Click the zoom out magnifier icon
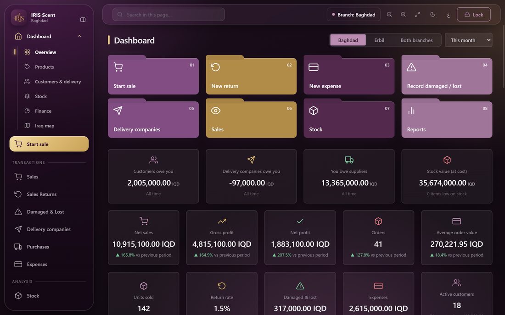This screenshot has width=505, height=315. pos(389,15)
